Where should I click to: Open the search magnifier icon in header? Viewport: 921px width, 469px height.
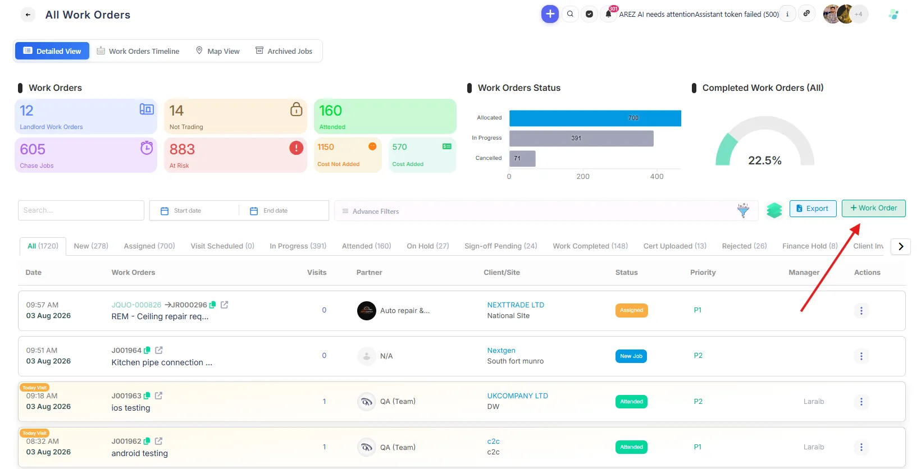pyautogui.click(x=570, y=14)
